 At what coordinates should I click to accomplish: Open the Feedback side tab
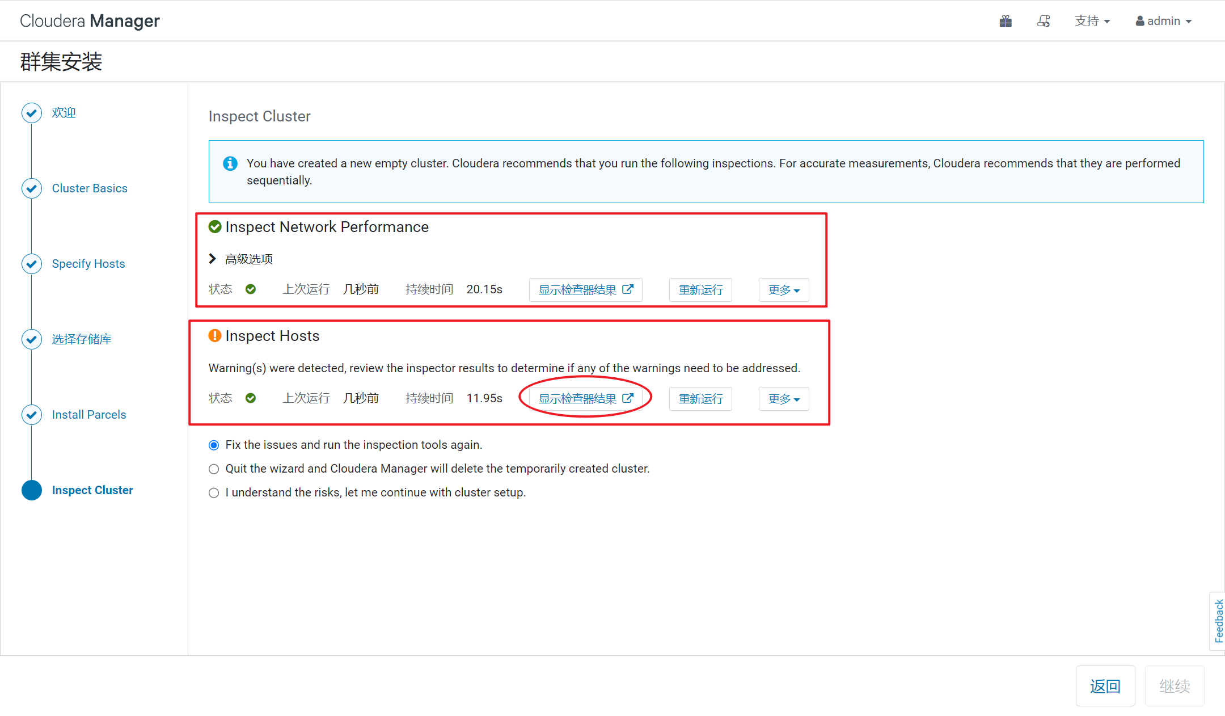point(1218,621)
